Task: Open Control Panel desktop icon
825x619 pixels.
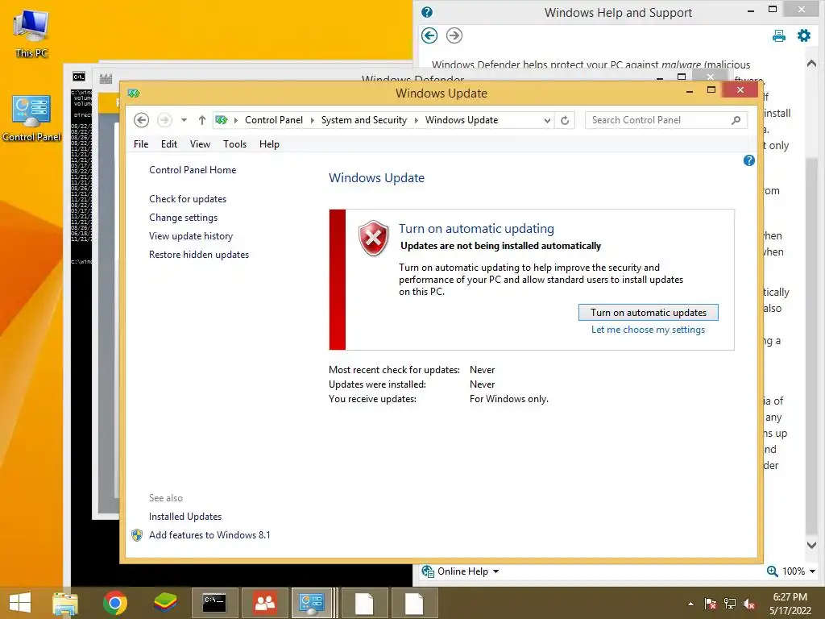Action: pos(31,118)
